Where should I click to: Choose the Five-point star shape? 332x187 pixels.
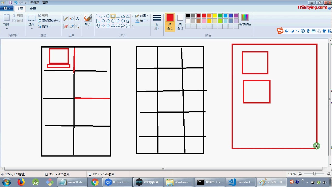(108, 26)
